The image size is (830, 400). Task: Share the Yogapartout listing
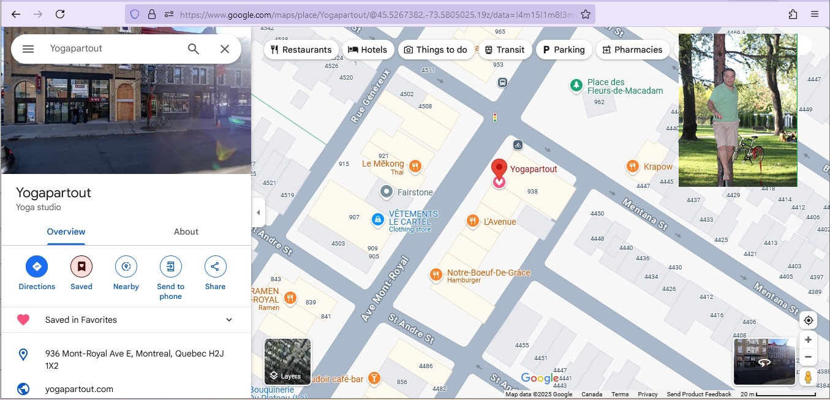(215, 266)
